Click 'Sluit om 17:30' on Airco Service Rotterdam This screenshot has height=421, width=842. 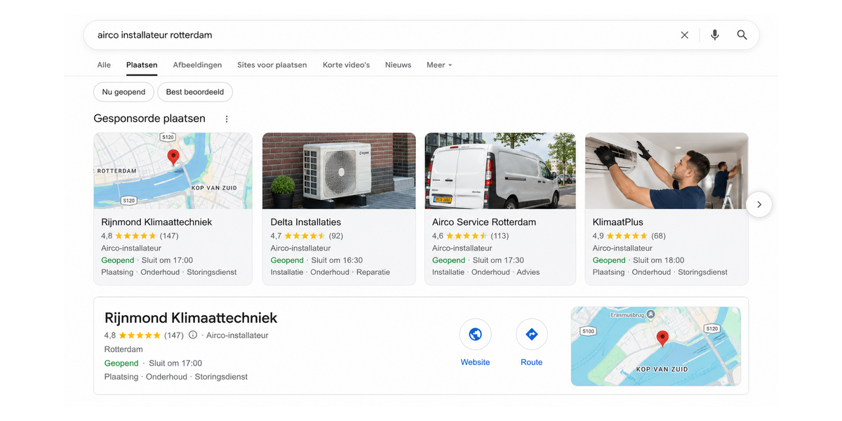click(498, 260)
